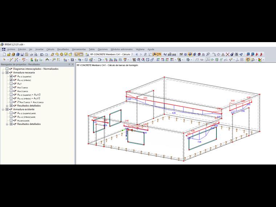
Task: Open the Módulos adicionales menu
Action: click(122, 49)
